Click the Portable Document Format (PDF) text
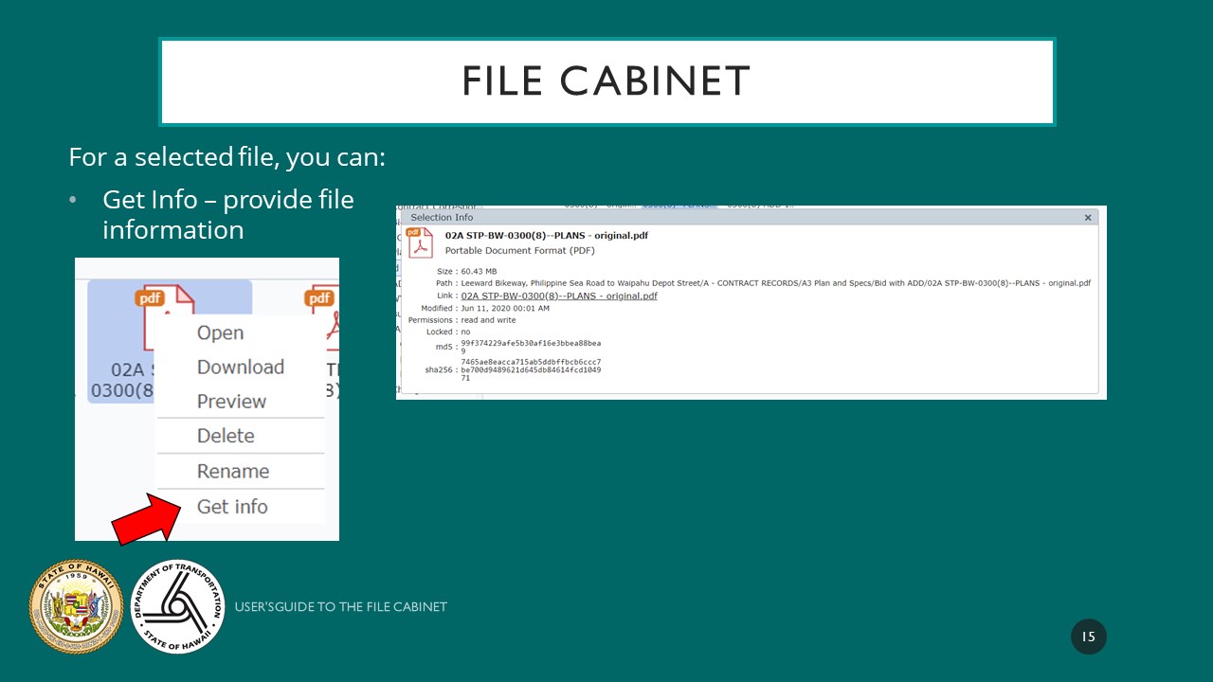The image size is (1213, 682). [x=520, y=251]
